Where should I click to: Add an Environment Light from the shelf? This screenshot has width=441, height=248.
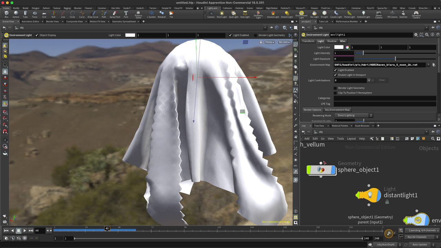[x=301, y=14]
